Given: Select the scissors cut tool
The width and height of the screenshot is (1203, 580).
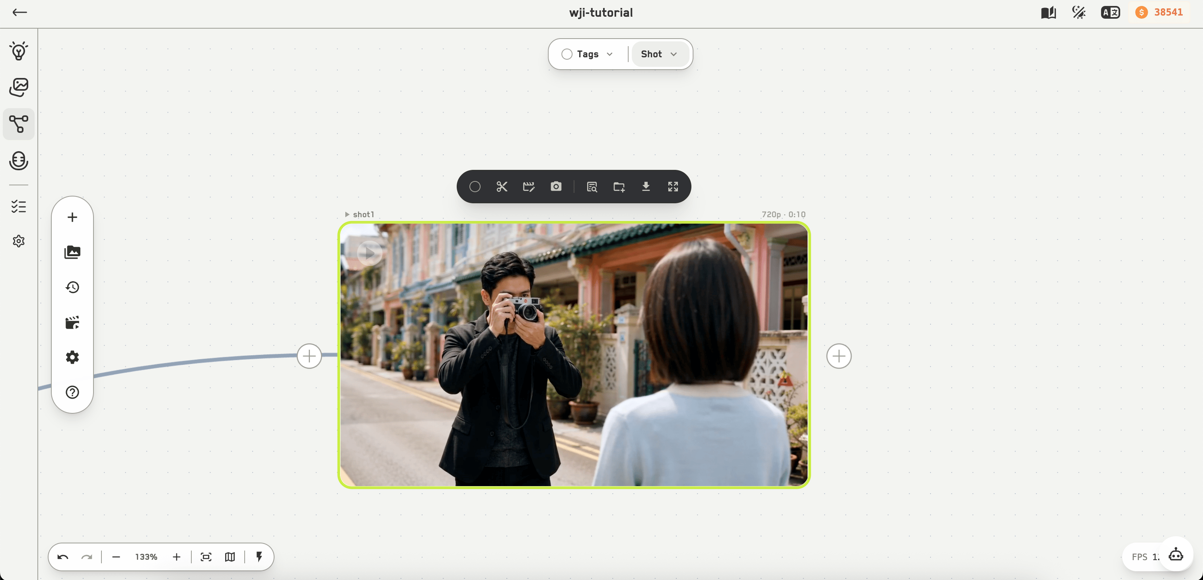Looking at the screenshot, I should (502, 187).
